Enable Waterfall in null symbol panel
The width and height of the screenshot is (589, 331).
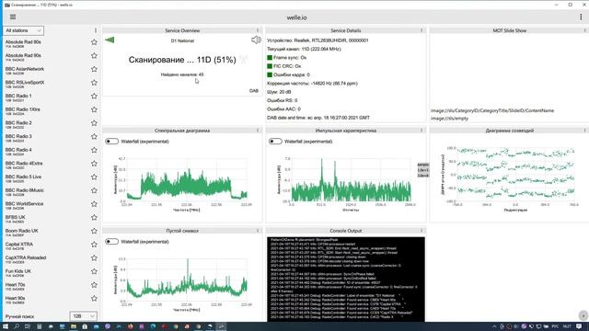pyautogui.click(x=112, y=242)
